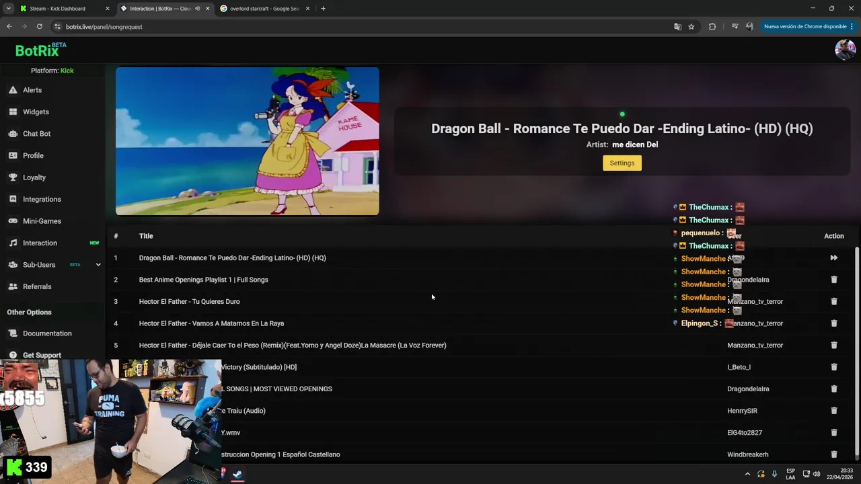Open the Widgets sidebar section

coord(36,112)
